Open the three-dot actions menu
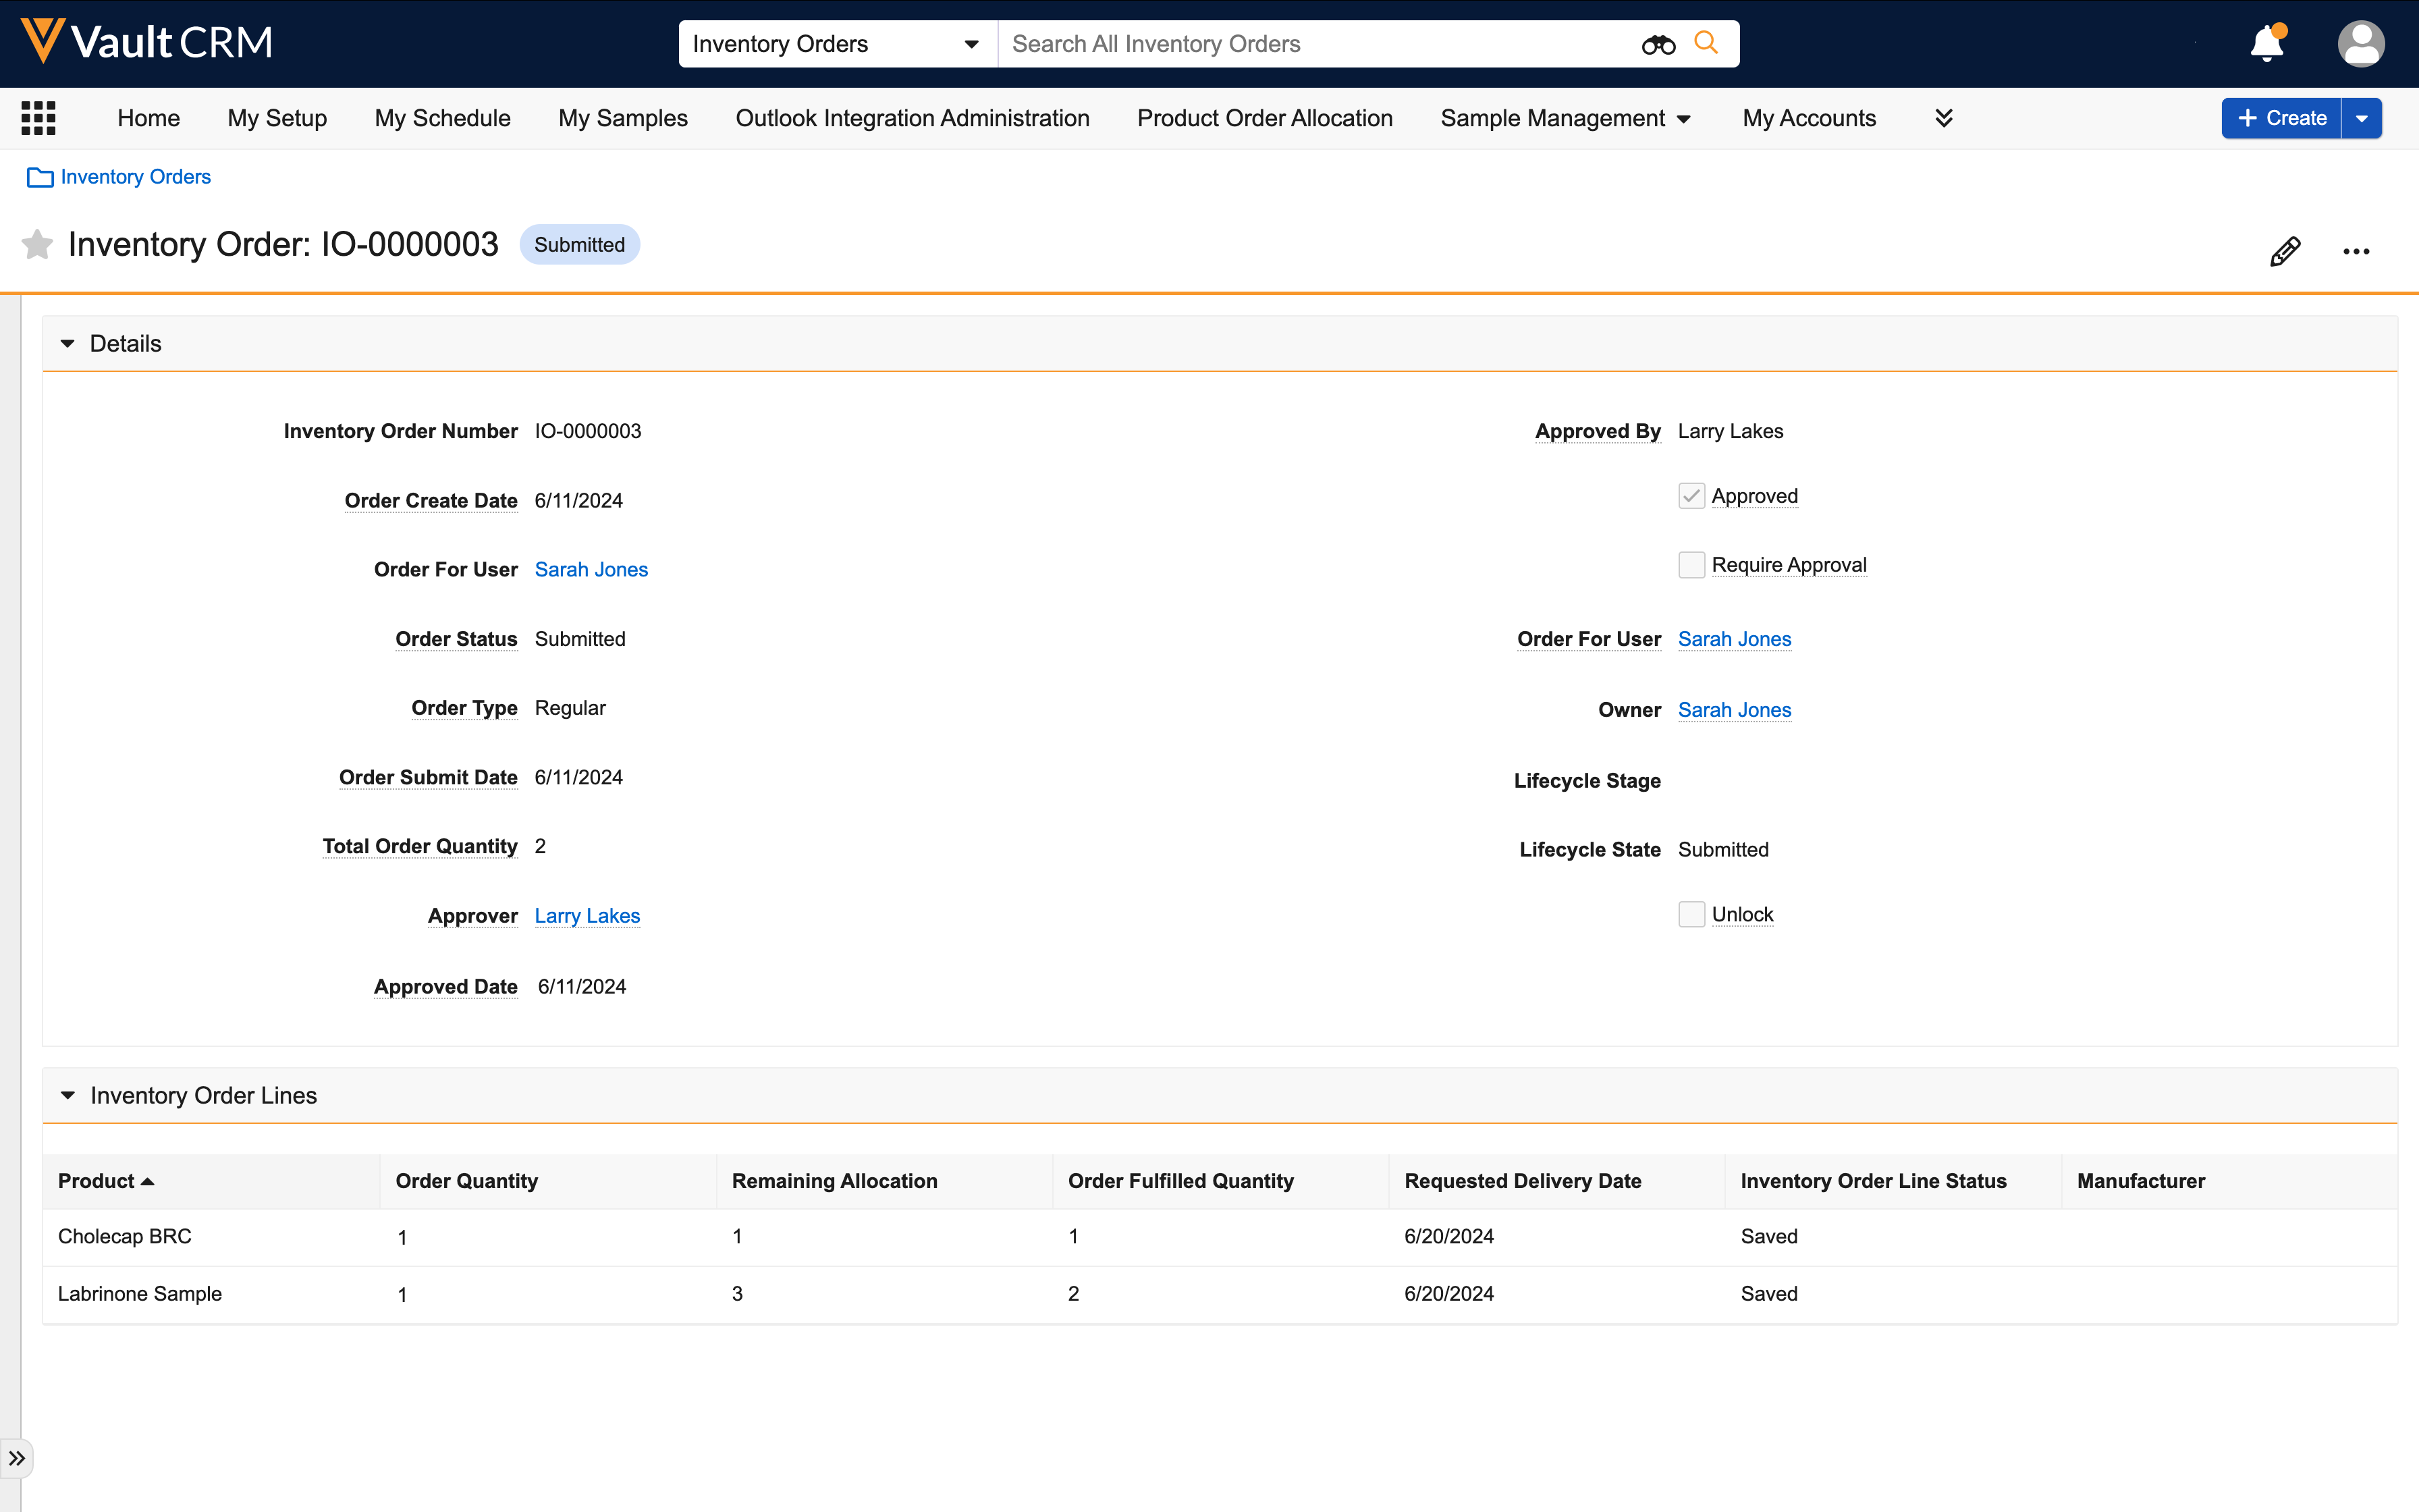 2356,251
